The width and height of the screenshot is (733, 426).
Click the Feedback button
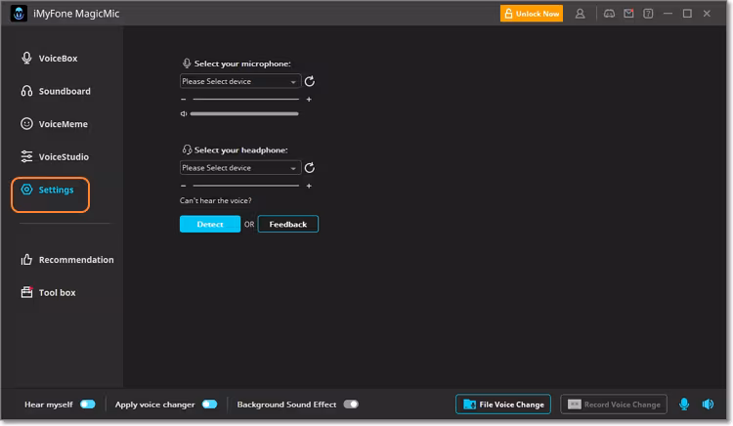[288, 224]
